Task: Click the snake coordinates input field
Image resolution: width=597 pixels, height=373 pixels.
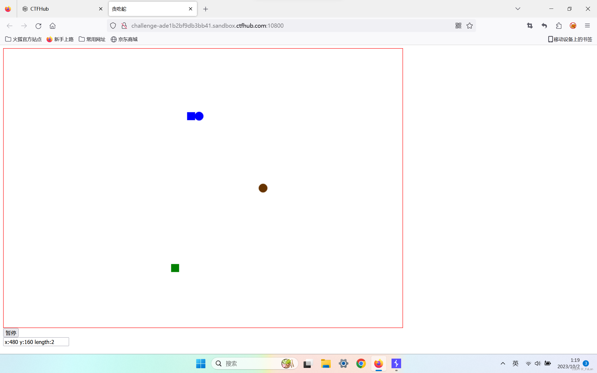Action: click(36, 342)
